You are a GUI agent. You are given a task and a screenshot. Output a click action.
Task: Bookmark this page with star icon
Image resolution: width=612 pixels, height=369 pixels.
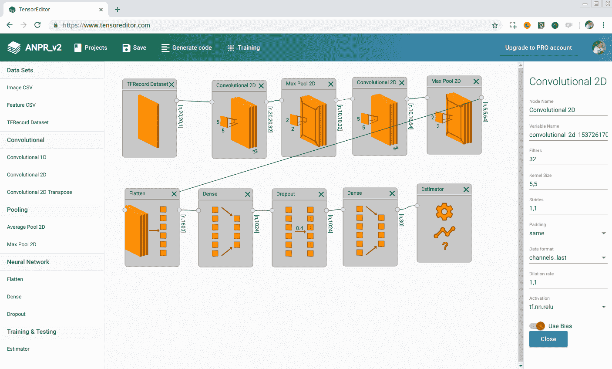point(495,25)
